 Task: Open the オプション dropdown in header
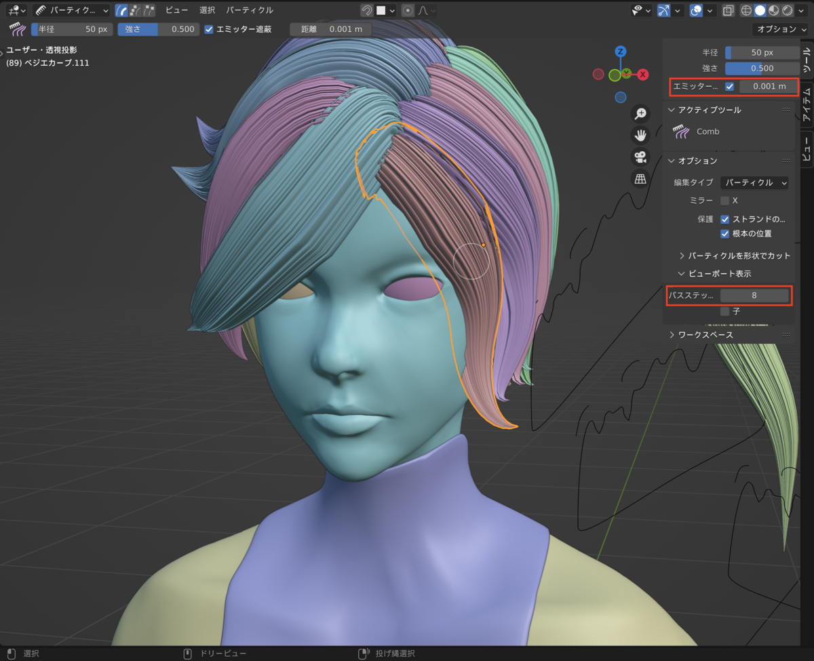[780, 29]
